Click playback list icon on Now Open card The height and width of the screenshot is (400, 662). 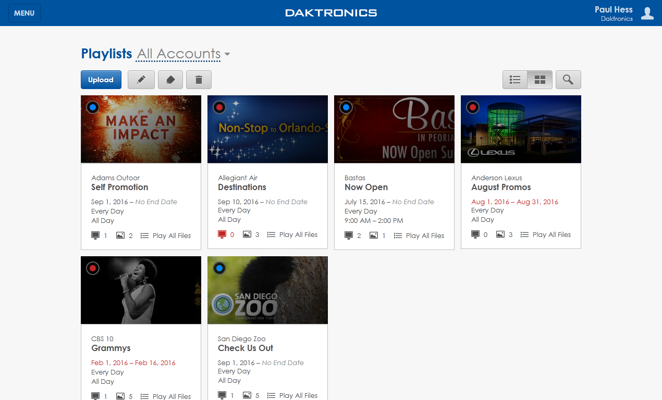tap(398, 235)
